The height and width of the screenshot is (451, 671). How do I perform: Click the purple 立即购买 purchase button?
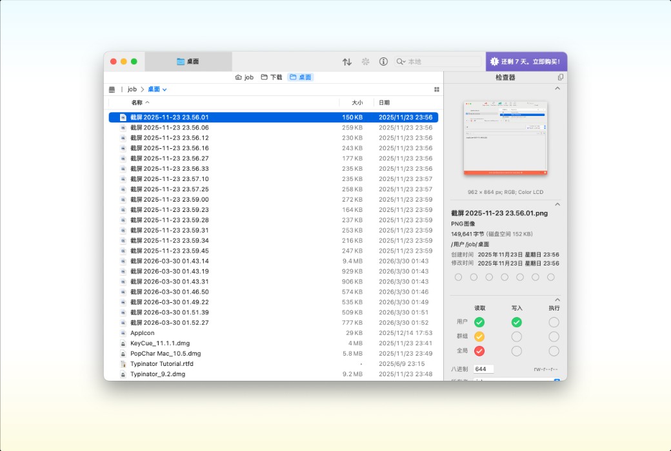click(x=526, y=62)
